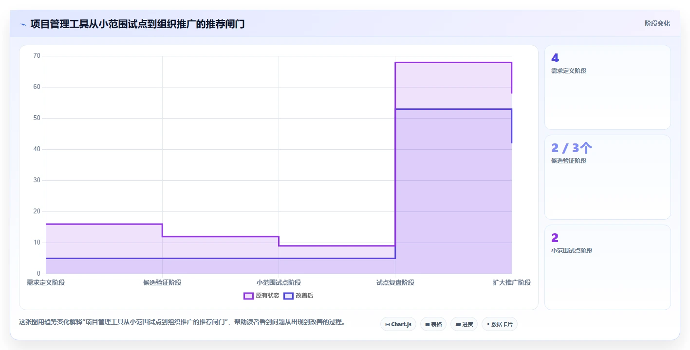This screenshot has width=690, height=350.
Task: Toggle the 原有状态 legend series
Action: [261, 296]
